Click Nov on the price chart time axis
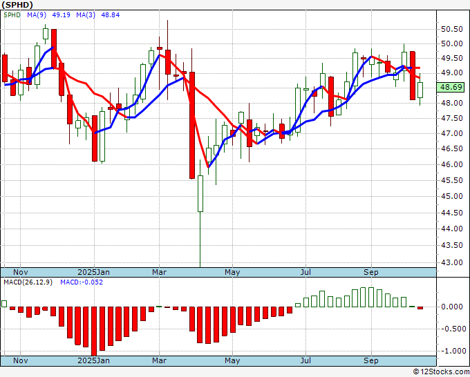The height and width of the screenshot is (377, 470). pos(20,272)
